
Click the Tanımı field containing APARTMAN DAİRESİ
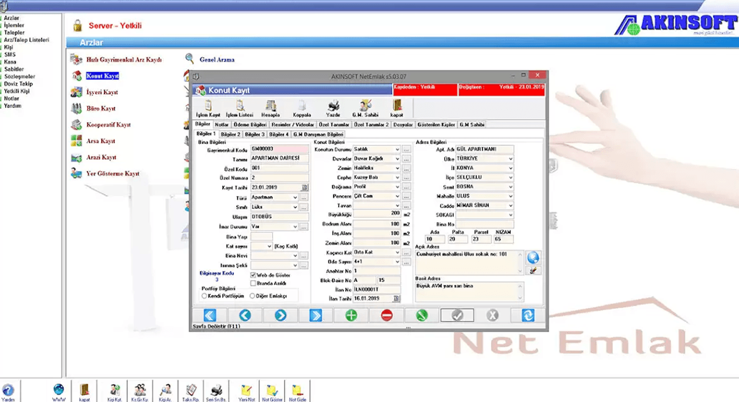coord(280,159)
